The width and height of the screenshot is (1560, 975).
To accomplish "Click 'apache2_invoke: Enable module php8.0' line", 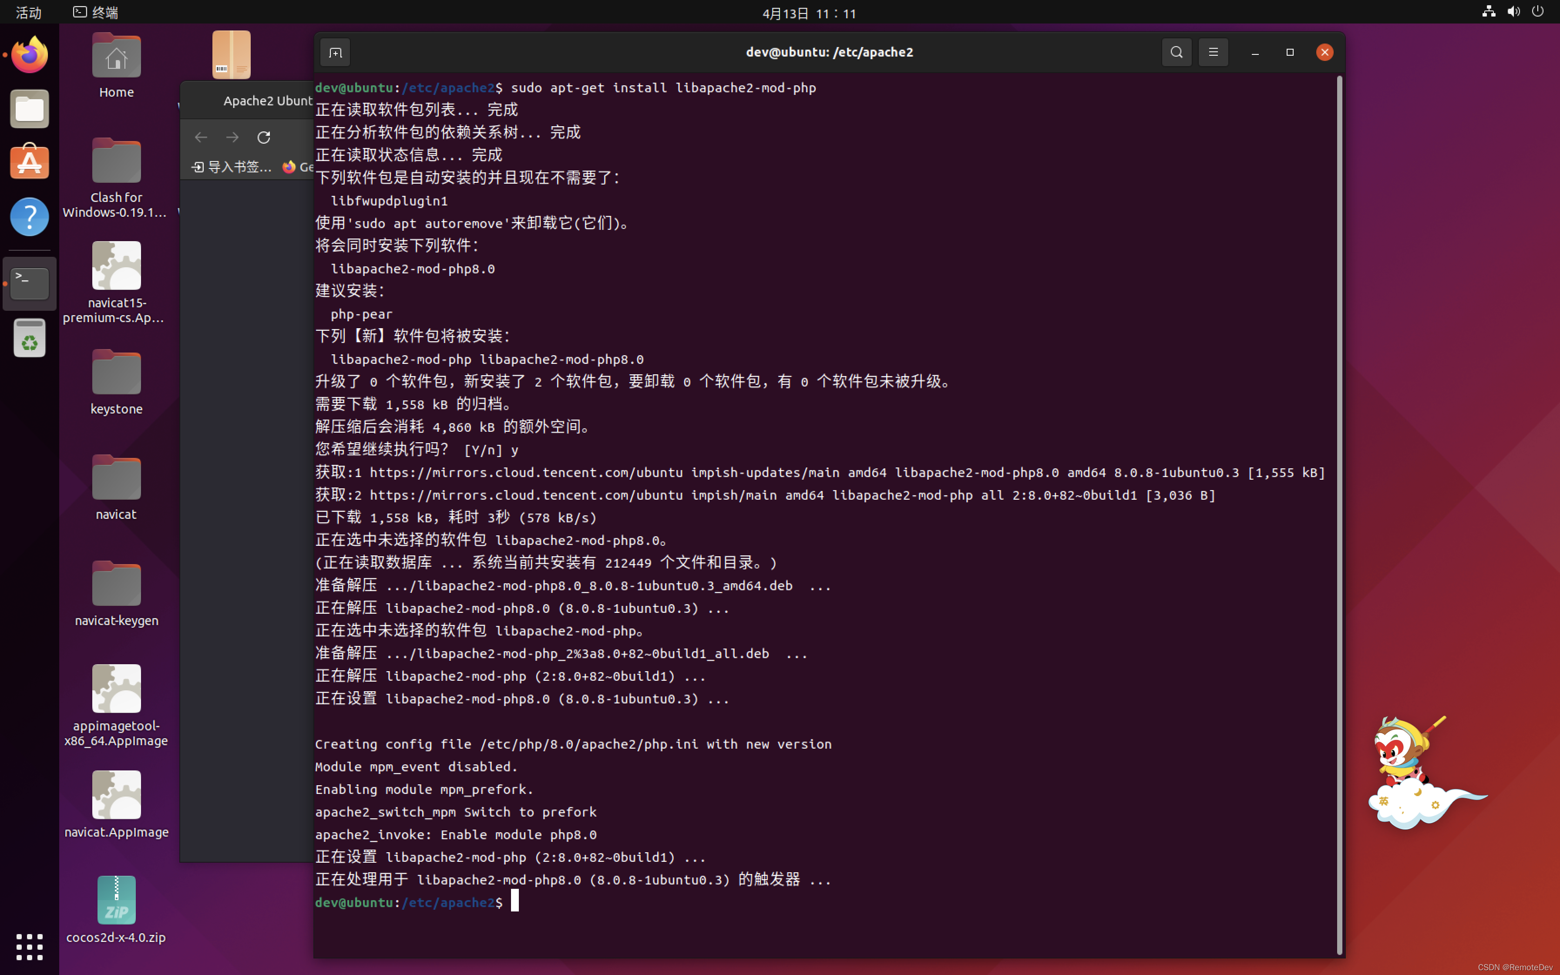I will pyautogui.click(x=456, y=834).
